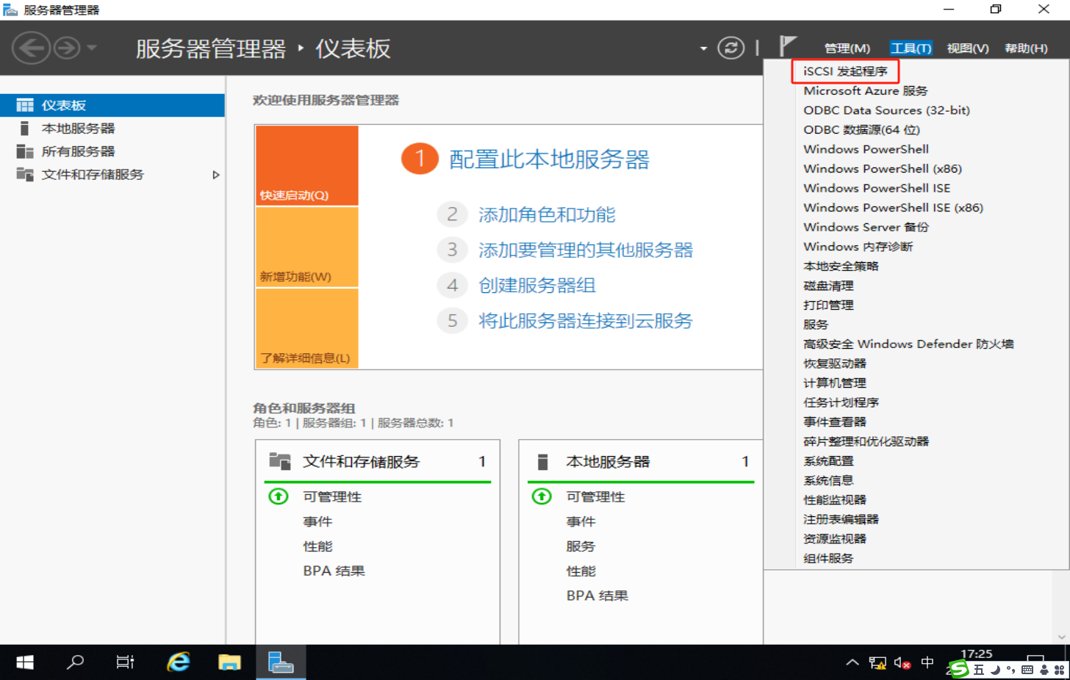Open taskbar search magnifier

[x=75, y=662]
